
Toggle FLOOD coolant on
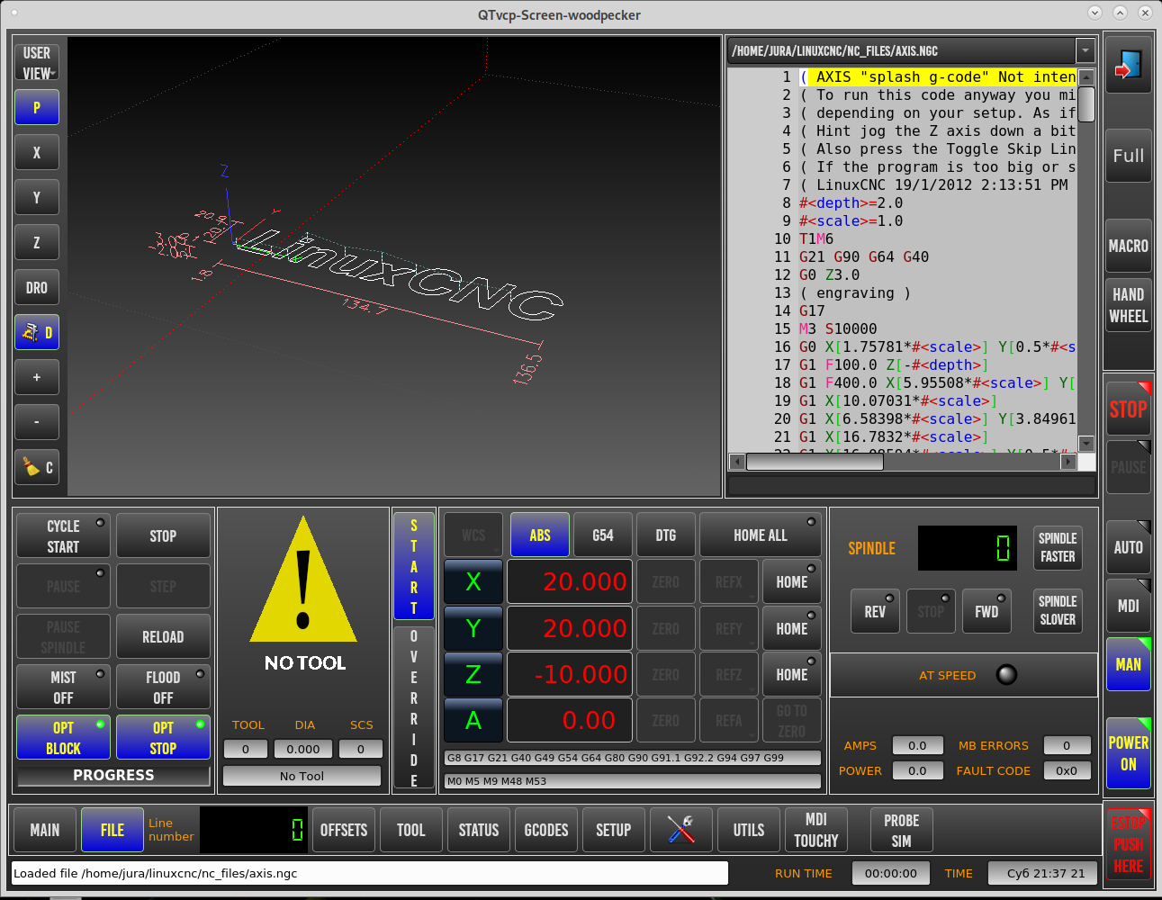click(163, 688)
